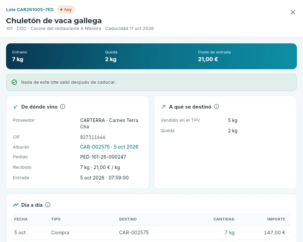
Task: Click the order number PED-101-26-000247
Action: tap(103, 157)
